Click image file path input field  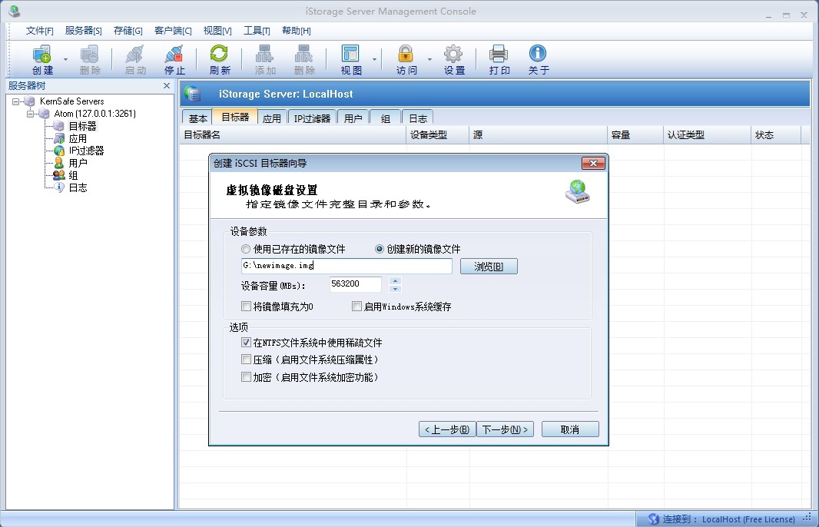pyautogui.click(x=346, y=266)
